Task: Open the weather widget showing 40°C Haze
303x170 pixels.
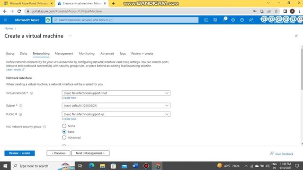Action: [228, 166]
